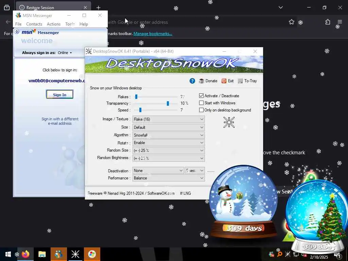Expand the Random Size dropdown

click(169, 150)
